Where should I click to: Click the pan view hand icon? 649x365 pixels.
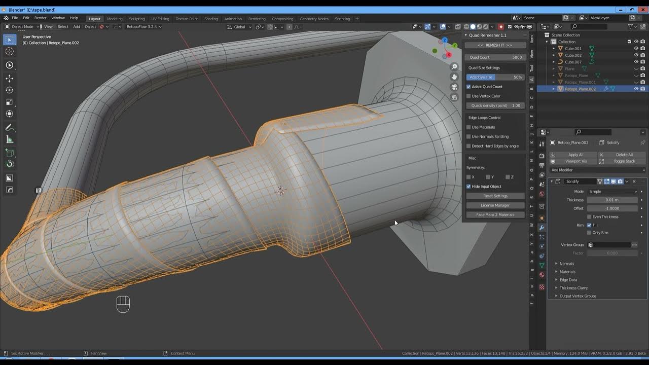pos(454,77)
